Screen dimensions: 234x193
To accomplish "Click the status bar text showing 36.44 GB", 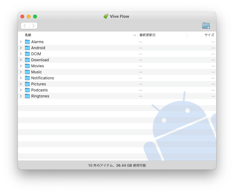I will pyautogui.click(x=117, y=165).
